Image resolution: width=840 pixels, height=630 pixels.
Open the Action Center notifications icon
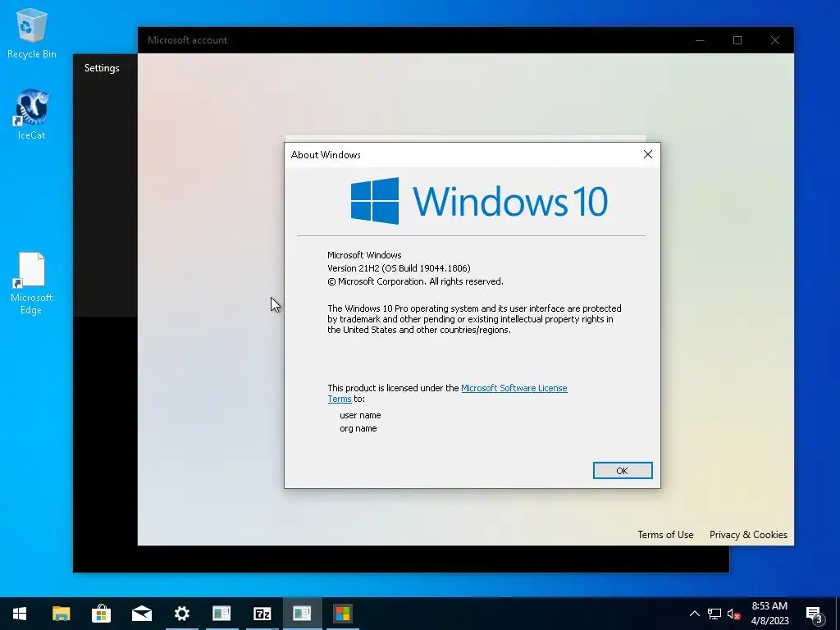[x=815, y=615]
